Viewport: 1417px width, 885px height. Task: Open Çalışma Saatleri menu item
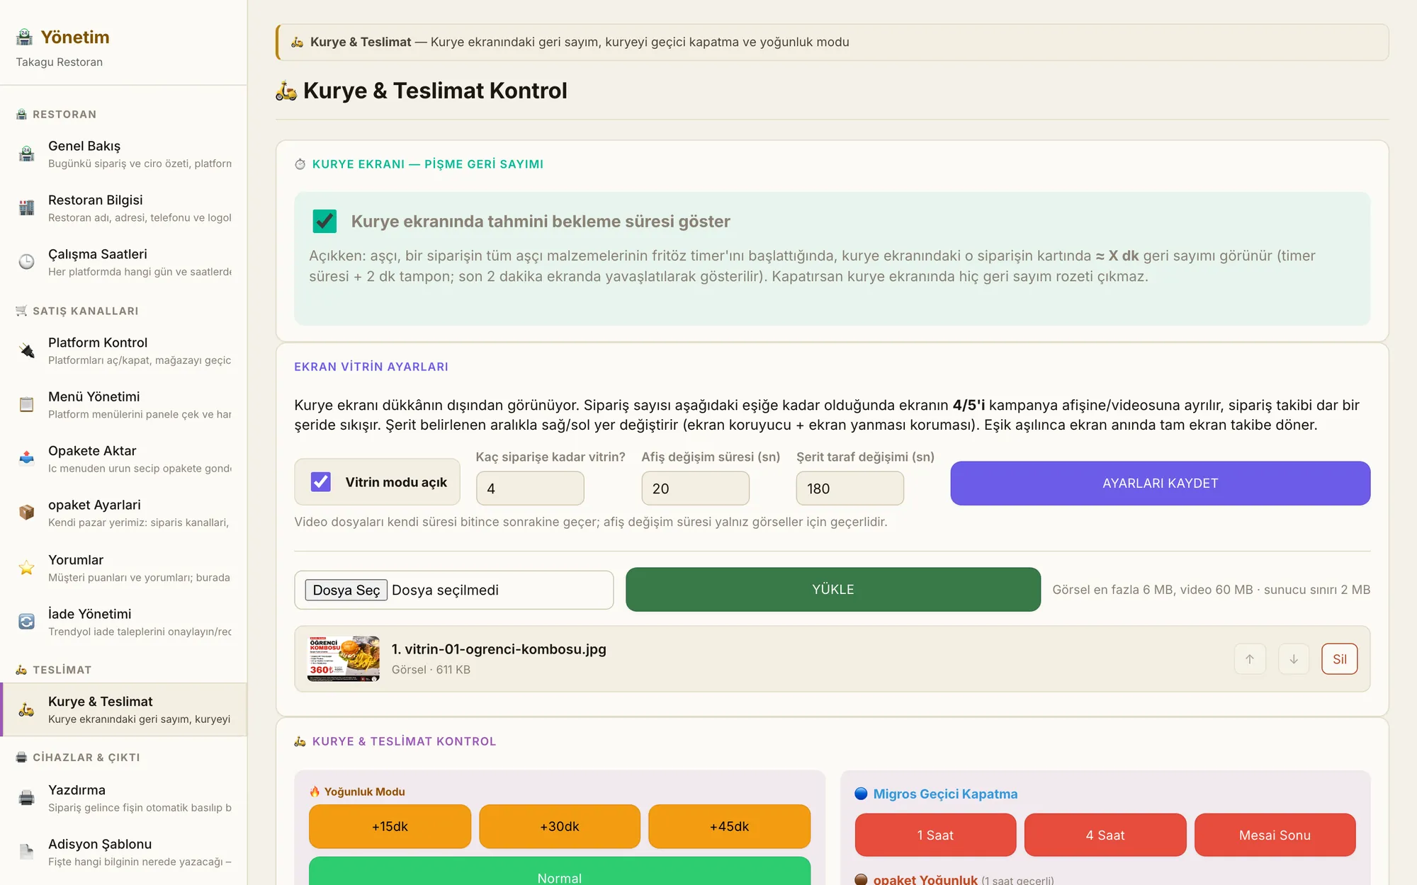point(124,262)
